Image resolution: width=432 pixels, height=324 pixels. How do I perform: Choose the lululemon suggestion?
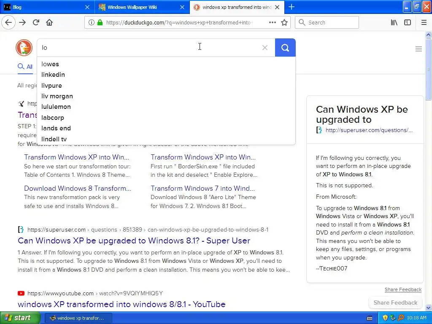click(x=166, y=107)
